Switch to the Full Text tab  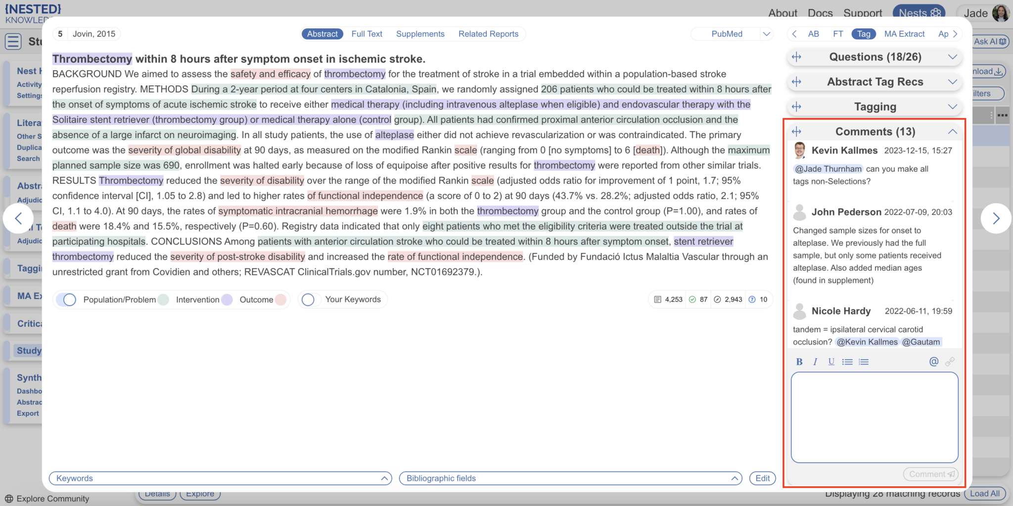click(367, 34)
